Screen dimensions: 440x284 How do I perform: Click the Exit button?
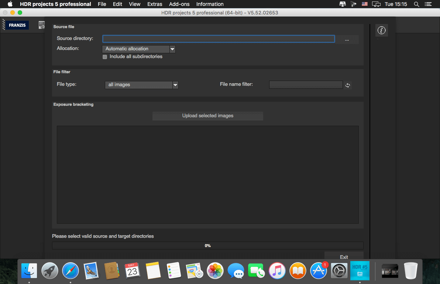(344, 256)
